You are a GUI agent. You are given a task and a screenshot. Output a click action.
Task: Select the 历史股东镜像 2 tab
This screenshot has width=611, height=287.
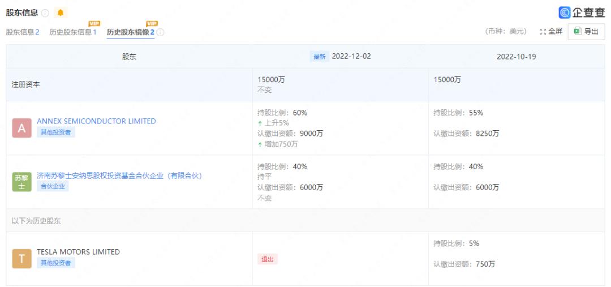coord(131,32)
